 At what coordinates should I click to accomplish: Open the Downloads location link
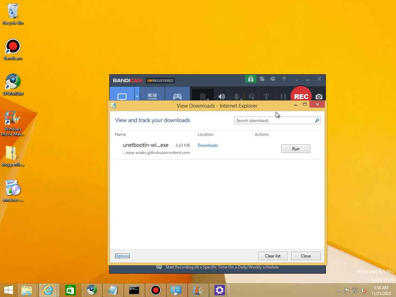coord(208,145)
